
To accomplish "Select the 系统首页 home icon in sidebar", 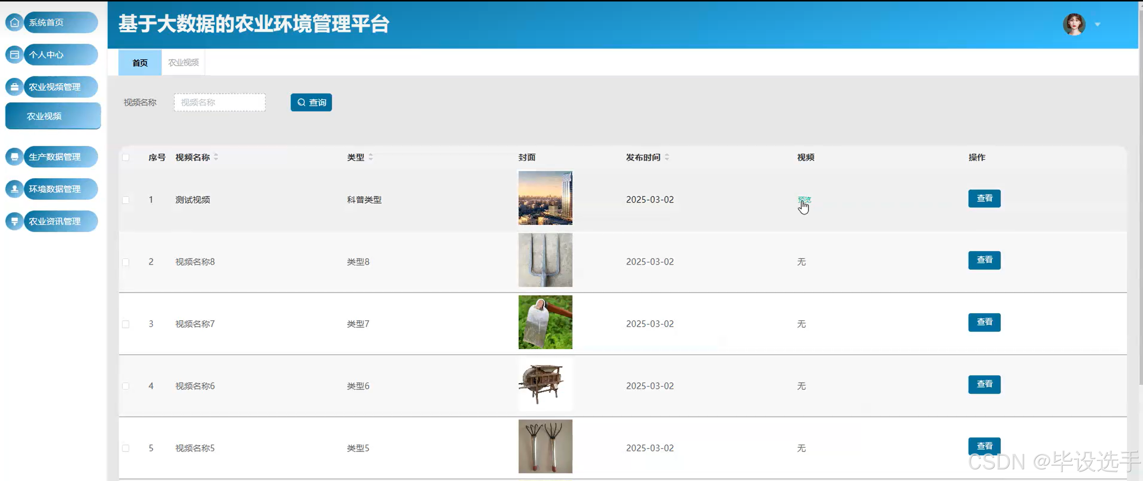I will pyautogui.click(x=14, y=22).
